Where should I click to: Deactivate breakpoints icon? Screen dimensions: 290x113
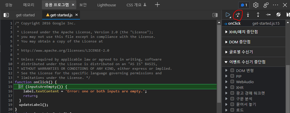278,15
